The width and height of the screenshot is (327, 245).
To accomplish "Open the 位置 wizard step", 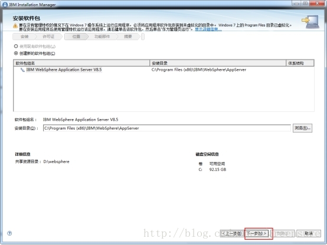I will tap(76, 37).
